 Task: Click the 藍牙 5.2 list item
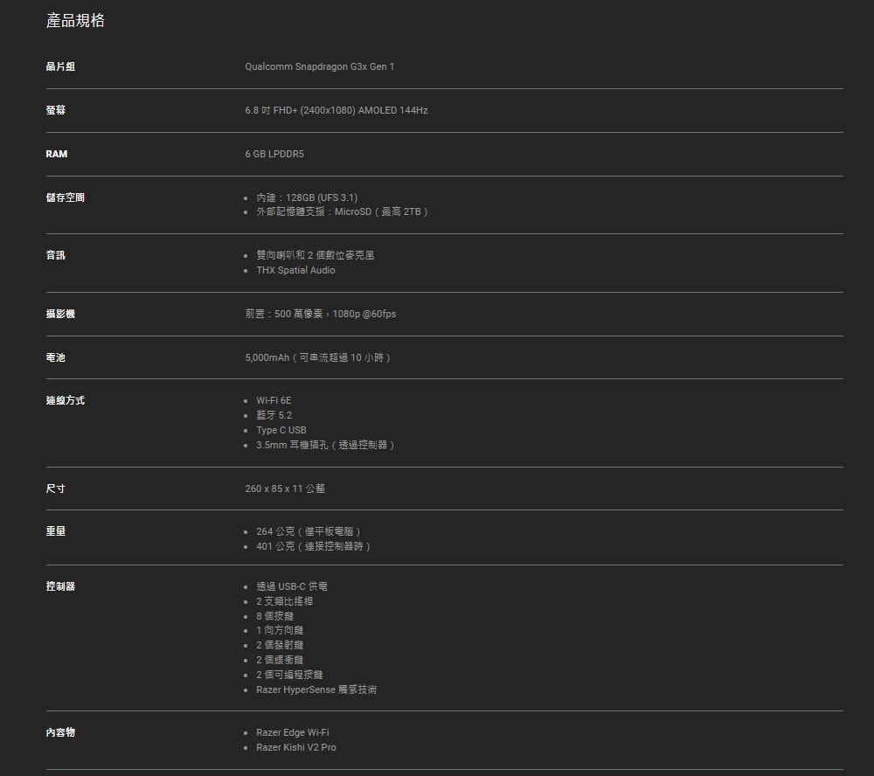[x=274, y=415]
